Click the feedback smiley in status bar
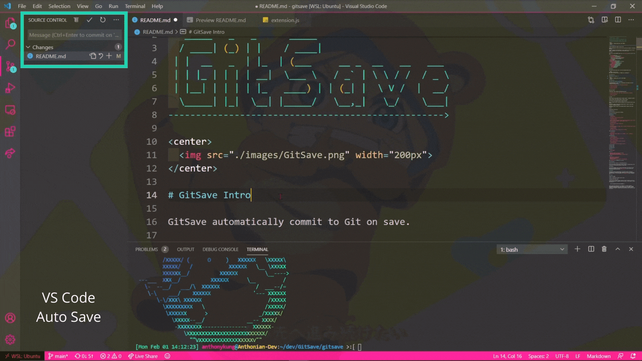The width and height of the screenshot is (642, 361). pyautogui.click(x=167, y=356)
